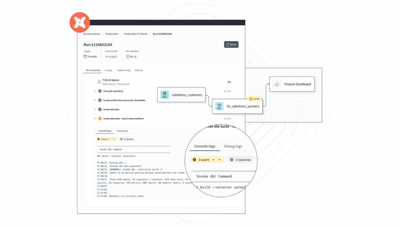
Task: Click the Finance-Dashboard node icon
Action: [x=277, y=84]
